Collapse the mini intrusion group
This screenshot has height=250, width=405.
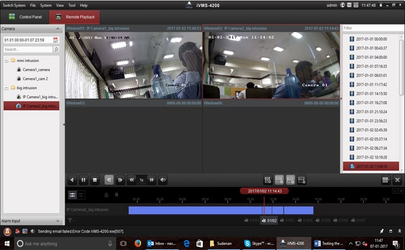click(6, 61)
